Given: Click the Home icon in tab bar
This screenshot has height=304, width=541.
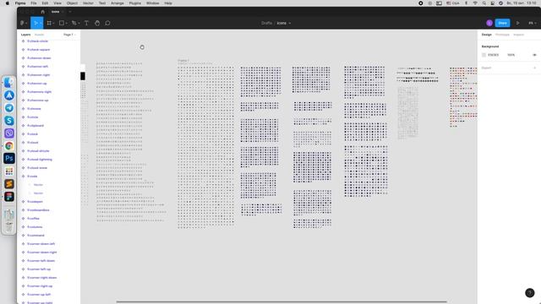Looking at the screenshot, I should (x=43, y=12).
